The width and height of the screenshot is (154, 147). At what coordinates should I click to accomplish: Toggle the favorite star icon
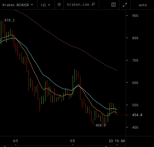pyautogui.click(x=59, y=5)
